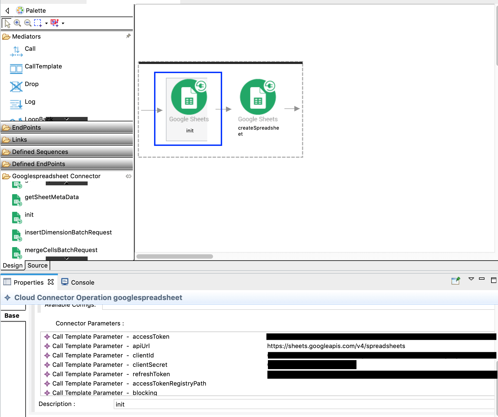Click the Zoom Out magnifier tool
This screenshot has height=417, width=498.
coord(28,23)
